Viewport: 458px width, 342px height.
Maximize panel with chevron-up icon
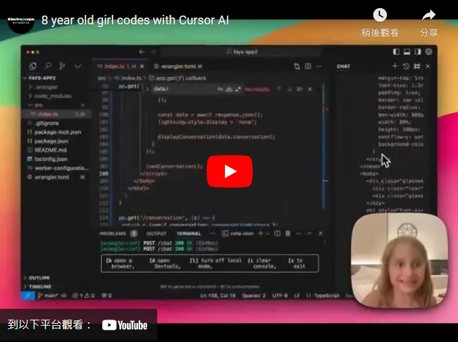[x=310, y=234]
